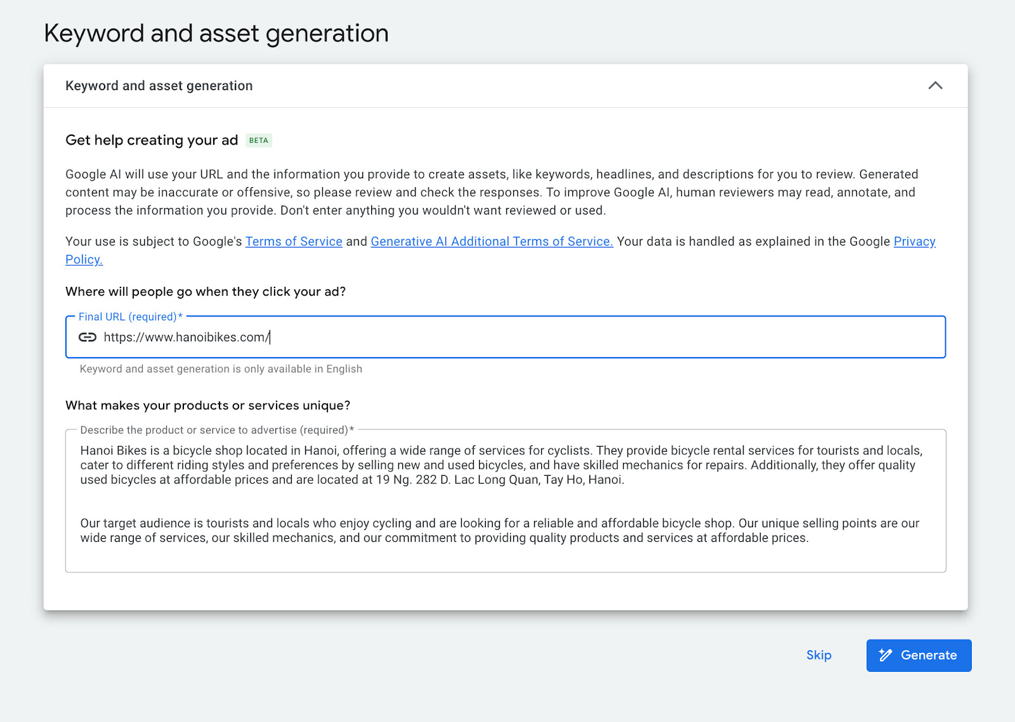The image size is (1015, 722).
Task: Click the link icon in Final URL field
Action: (x=88, y=337)
